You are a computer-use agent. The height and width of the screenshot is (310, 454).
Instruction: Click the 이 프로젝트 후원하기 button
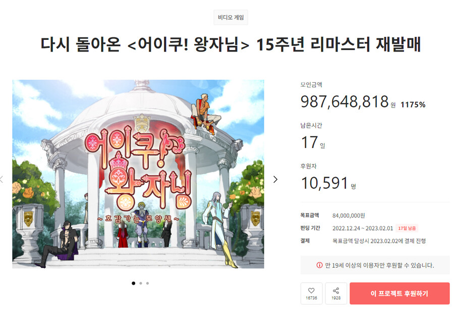(x=400, y=293)
